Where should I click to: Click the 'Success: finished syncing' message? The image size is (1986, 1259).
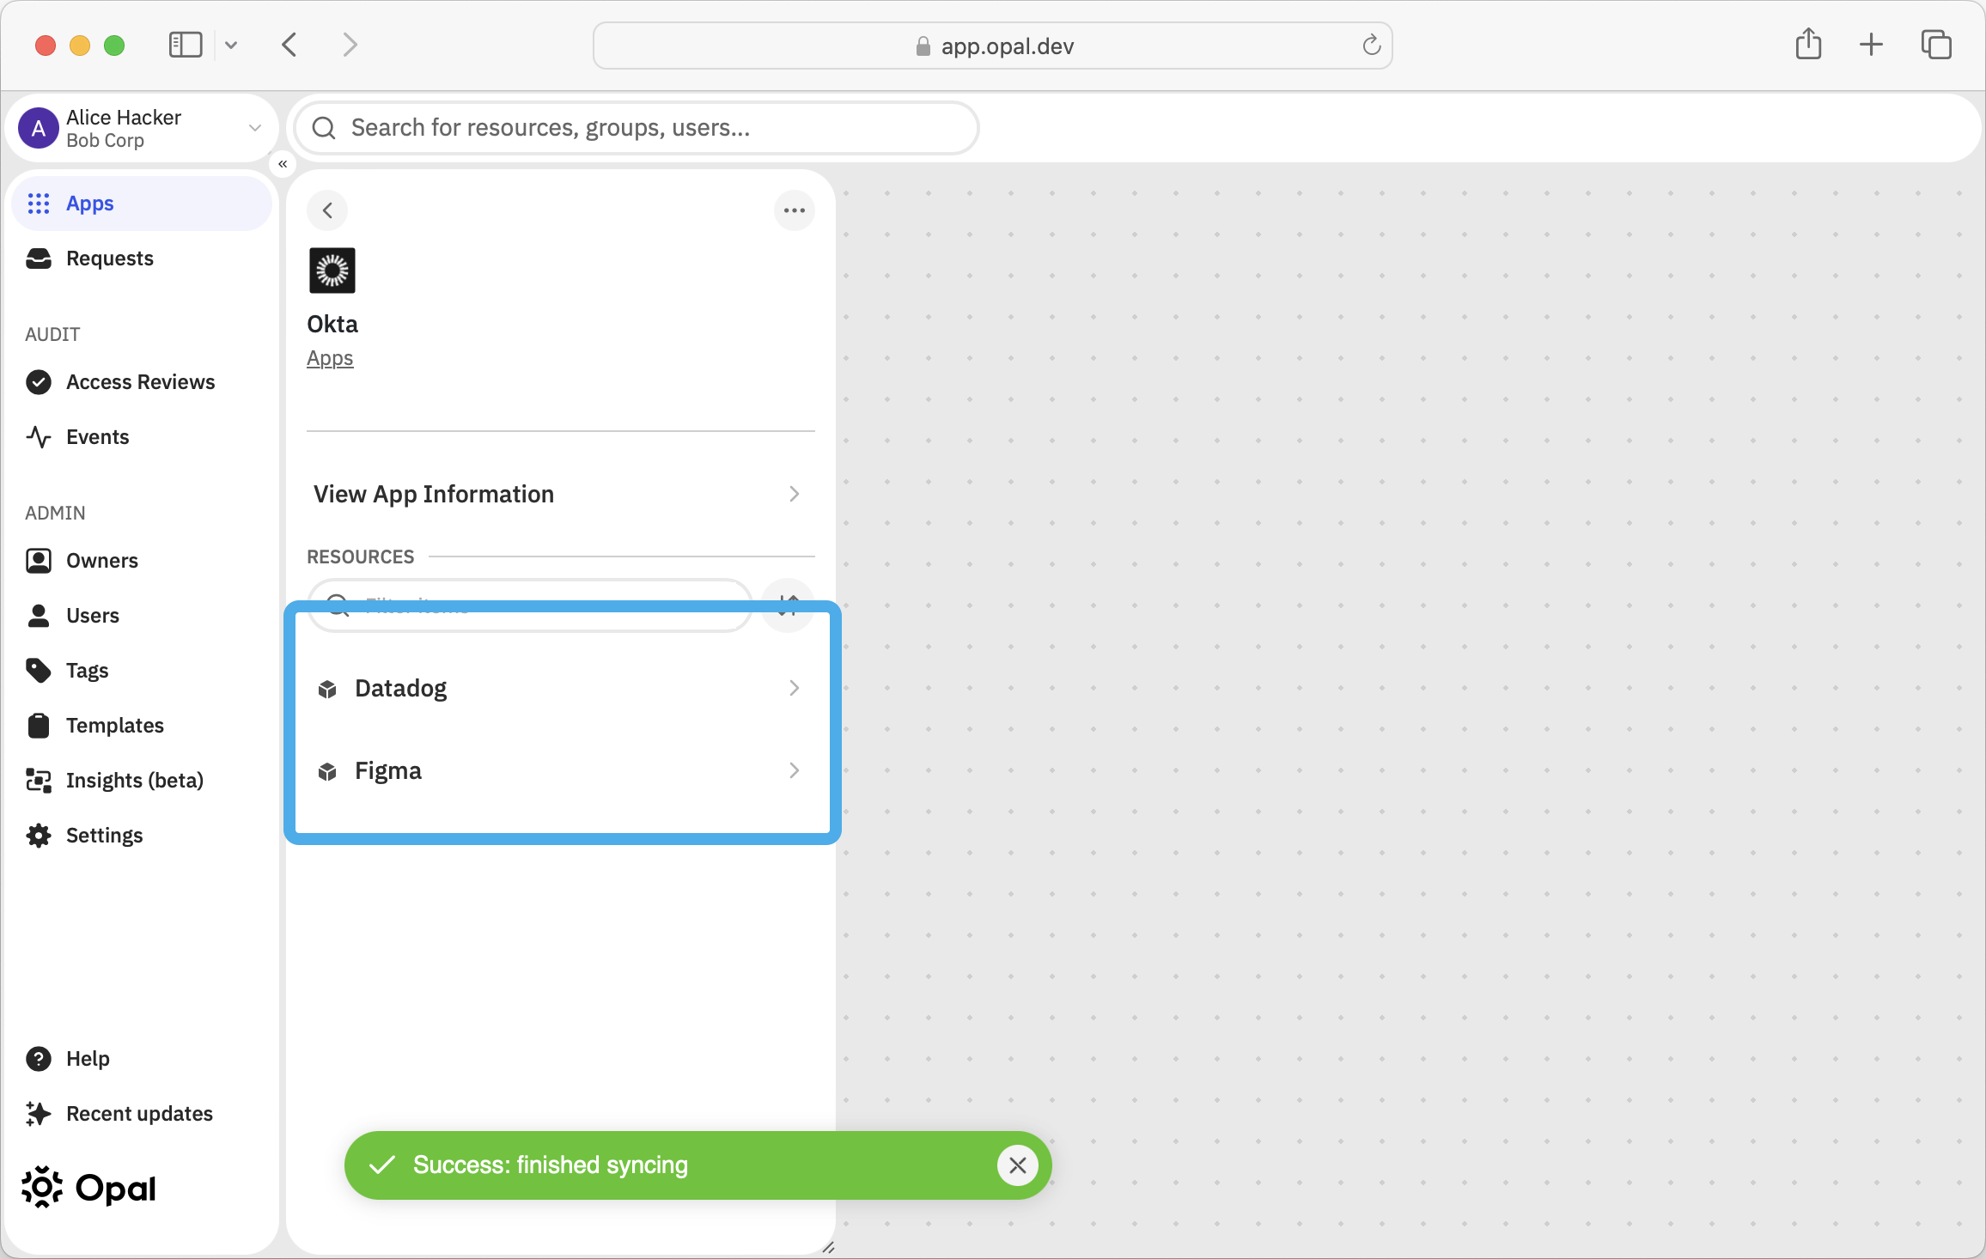551,1165
